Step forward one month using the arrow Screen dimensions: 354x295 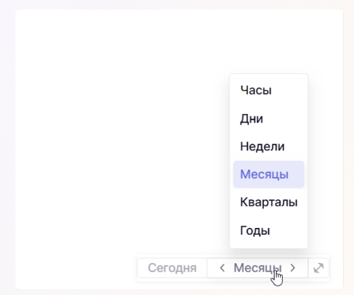click(x=293, y=268)
